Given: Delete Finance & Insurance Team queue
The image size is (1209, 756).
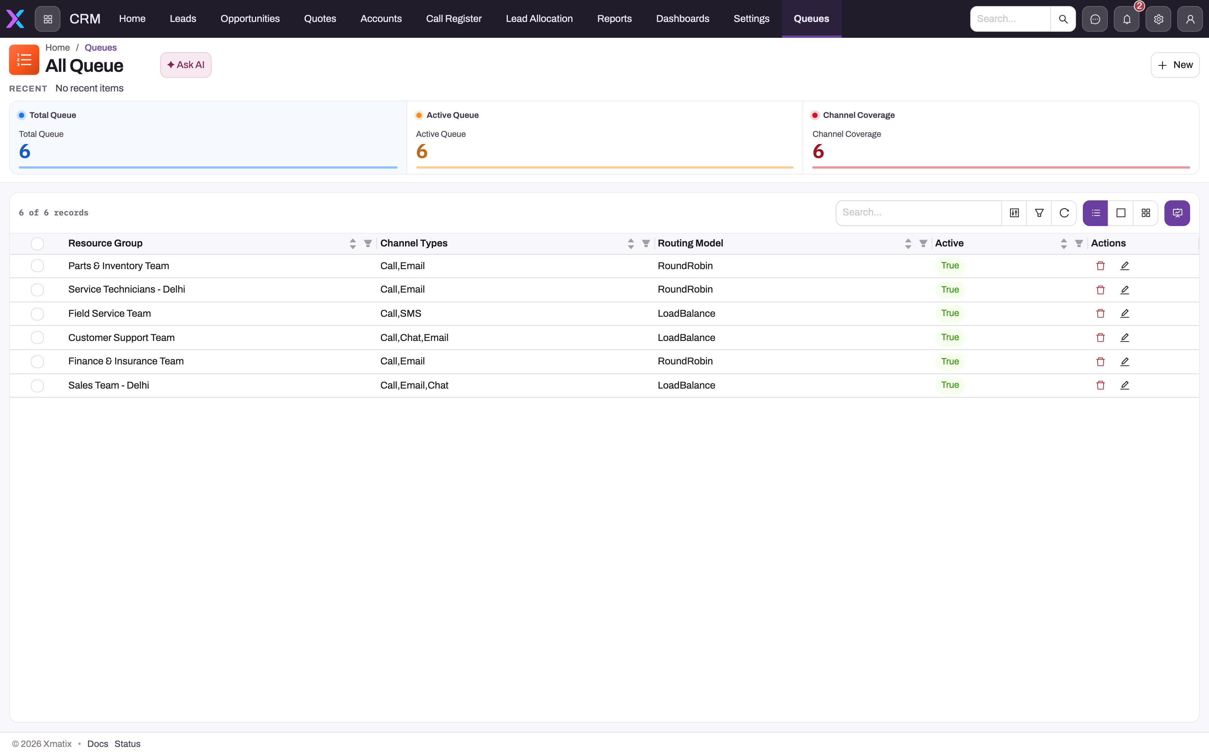Looking at the screenshot, I should [1100, 361].
